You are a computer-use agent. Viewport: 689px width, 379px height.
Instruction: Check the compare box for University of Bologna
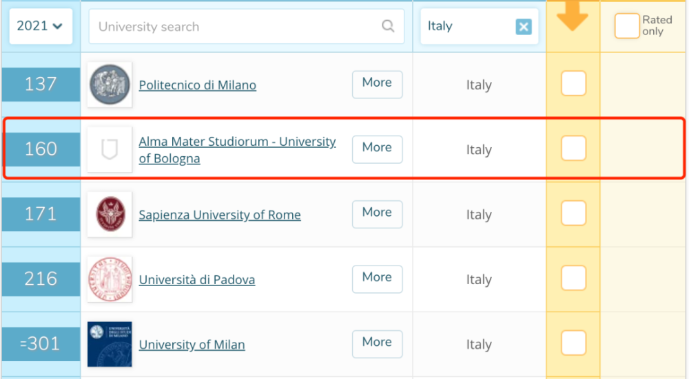click(573, 148)
